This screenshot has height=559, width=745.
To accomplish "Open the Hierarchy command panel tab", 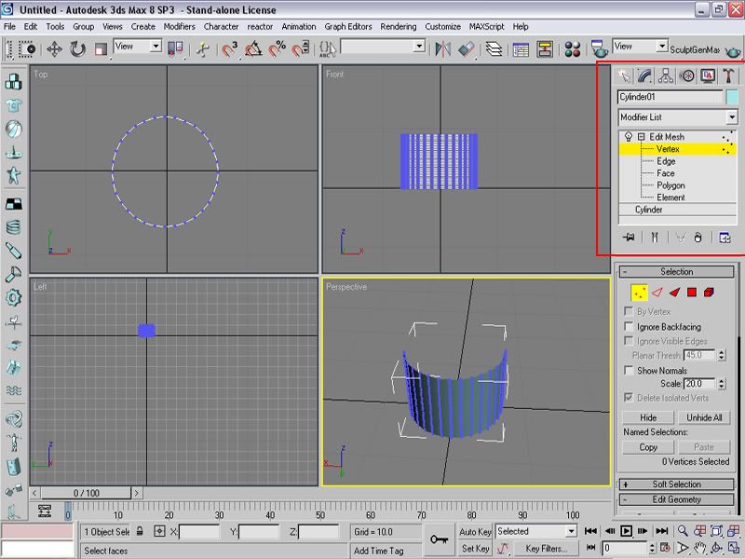I will (x=665, y=75).
